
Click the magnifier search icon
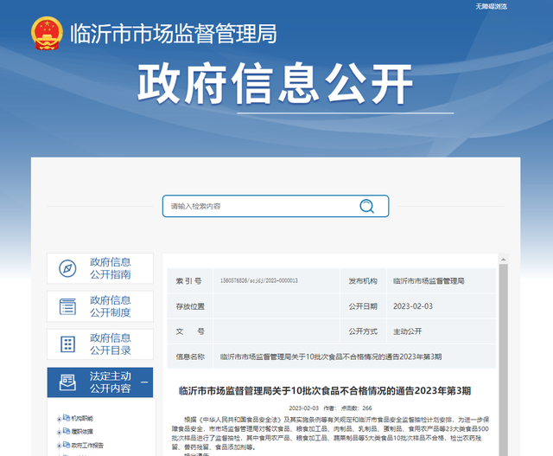tap(366, 206)
